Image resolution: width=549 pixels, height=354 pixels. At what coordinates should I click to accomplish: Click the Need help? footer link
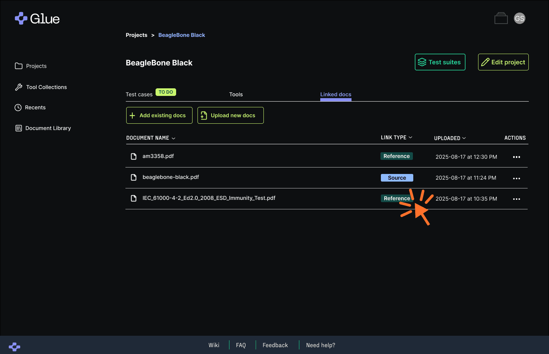321,345
